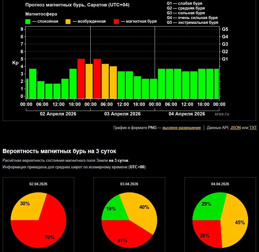The image size is (259, 252).
Task: Click the red магнитная буря legend swatch
Action: click(116, 21)
